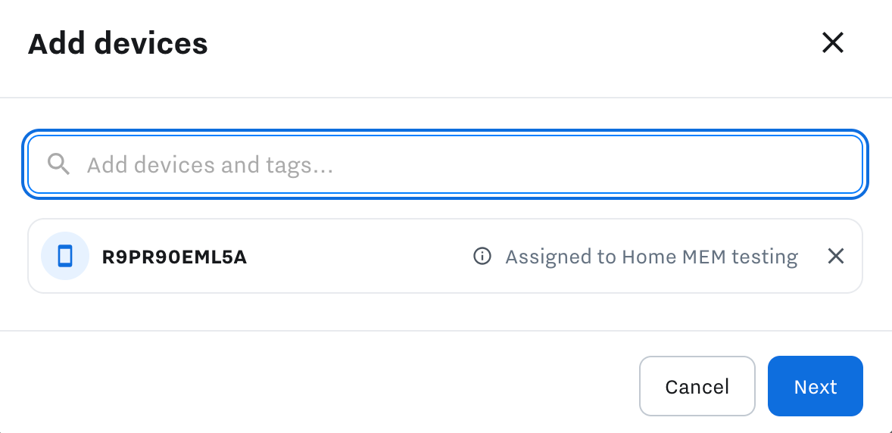This screenshot has width=892, height=433.
Task: Continue to the next step with blue Next
Action: pyautogui.click(x=815, y=386)
